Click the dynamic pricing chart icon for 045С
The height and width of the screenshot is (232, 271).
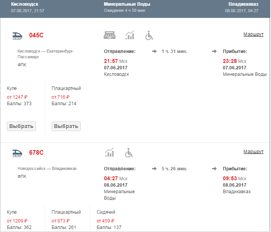[130, 35]
